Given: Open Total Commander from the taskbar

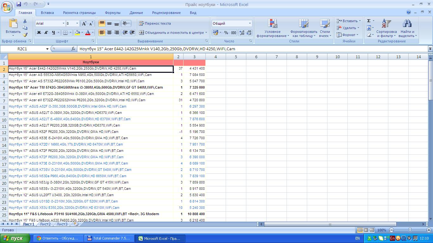Looking at the screenshot, I should tap(109, 238).
